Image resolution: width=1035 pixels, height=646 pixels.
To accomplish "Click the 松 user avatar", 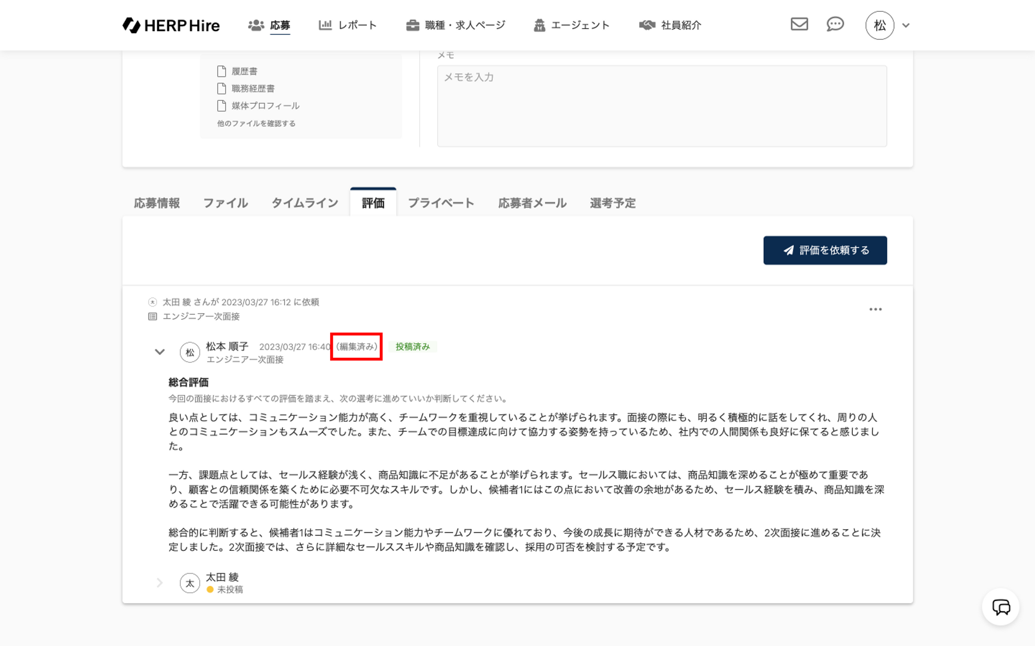I will click(879, 25).
